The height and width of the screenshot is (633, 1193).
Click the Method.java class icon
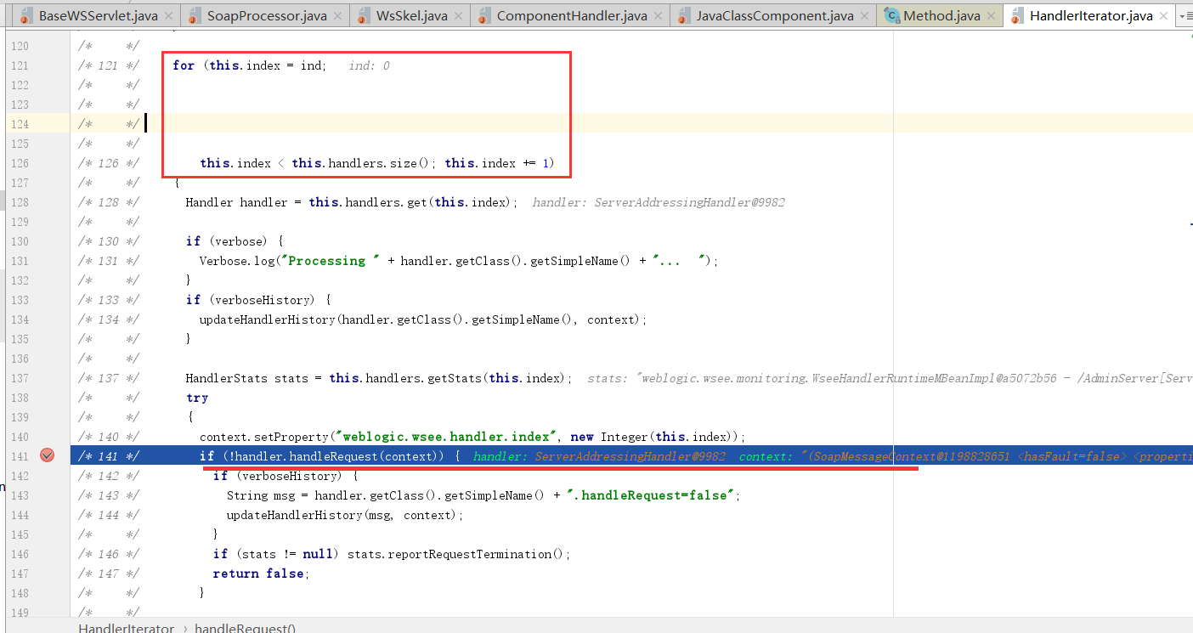coord(891,15)
